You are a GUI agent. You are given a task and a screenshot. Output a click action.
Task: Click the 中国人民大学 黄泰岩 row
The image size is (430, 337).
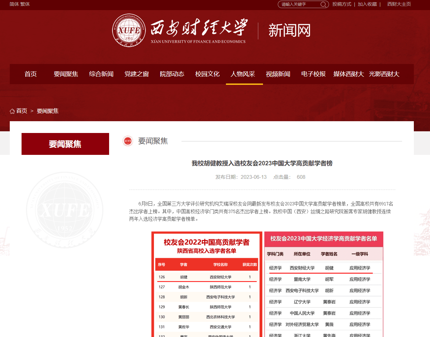point(324,313)
